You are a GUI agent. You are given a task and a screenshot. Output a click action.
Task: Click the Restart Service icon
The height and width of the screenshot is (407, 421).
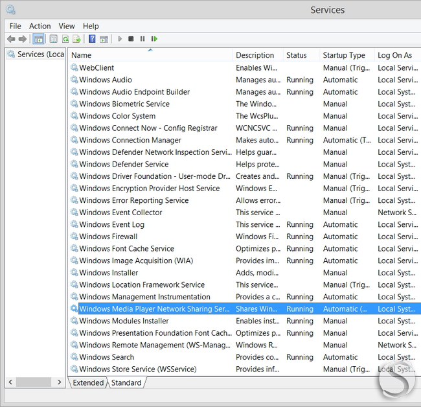tap(154, 39)
